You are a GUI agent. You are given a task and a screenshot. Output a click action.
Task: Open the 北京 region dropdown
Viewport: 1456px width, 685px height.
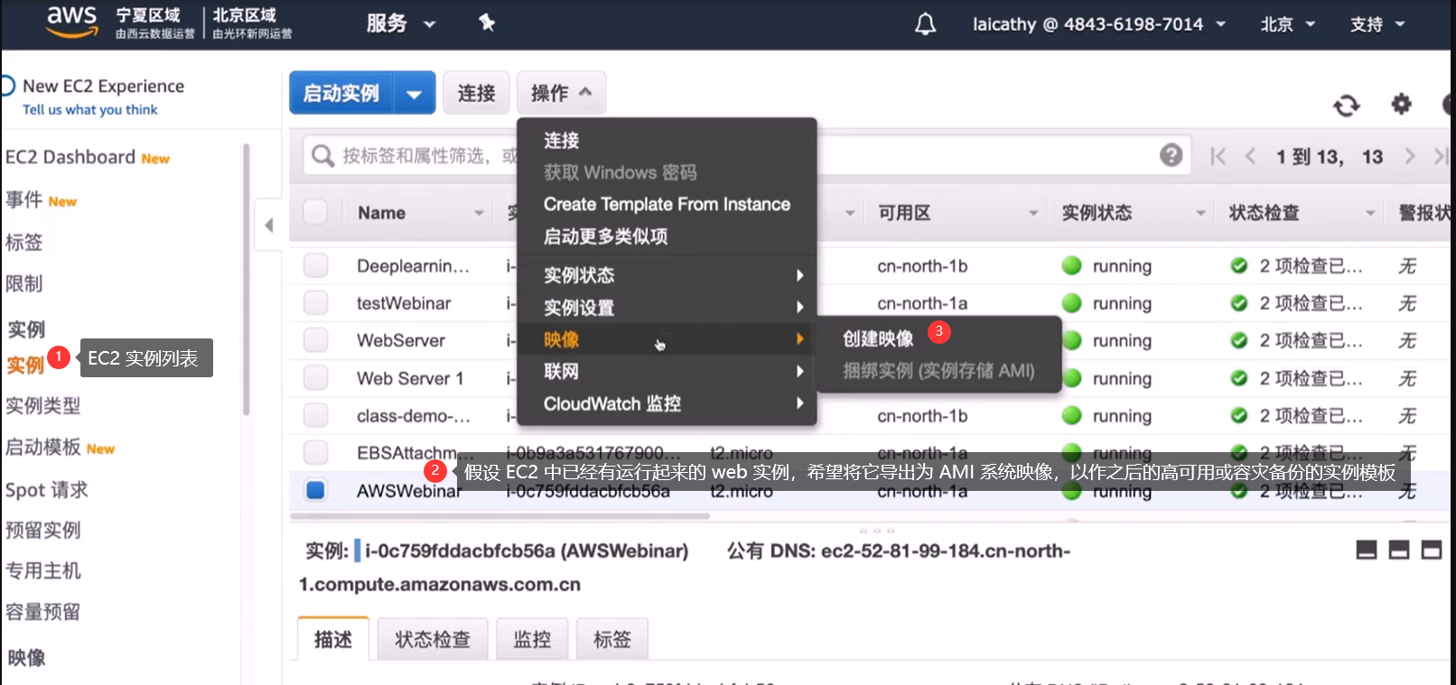(x=1288, y=24)
